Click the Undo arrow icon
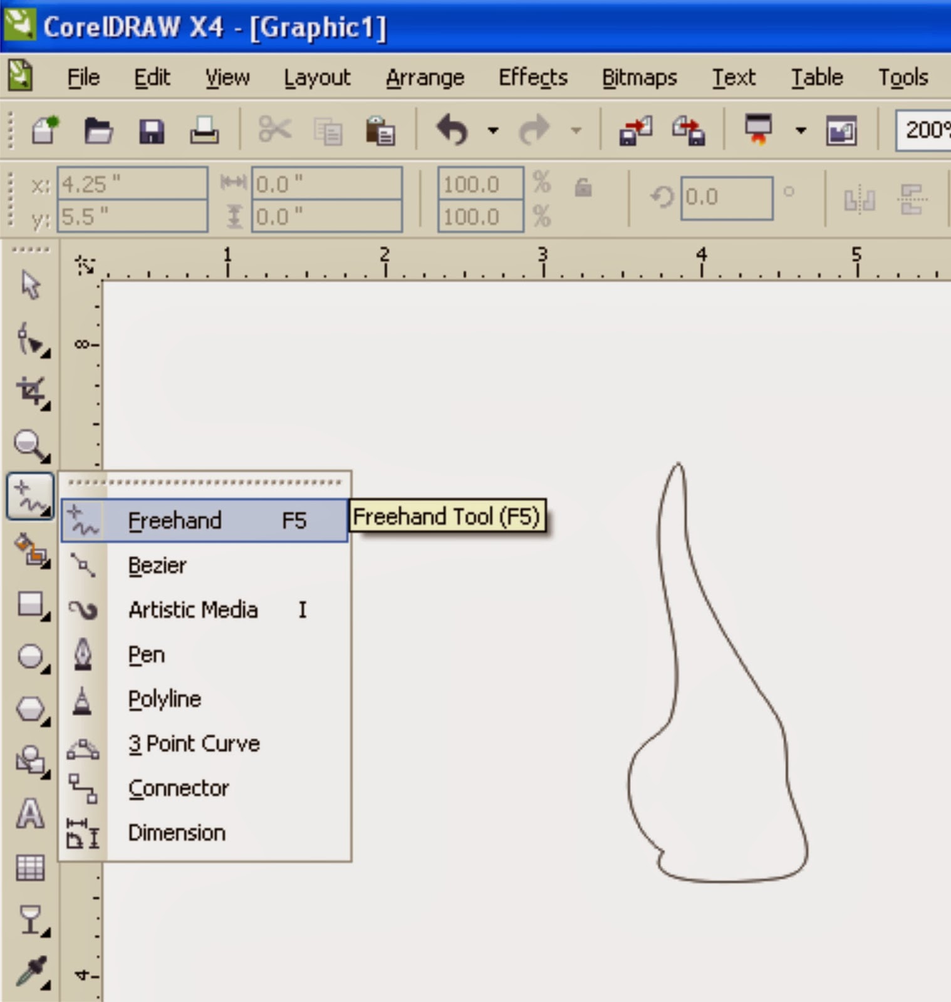This screenshot has height=1002, width=951. coord(452,130)
